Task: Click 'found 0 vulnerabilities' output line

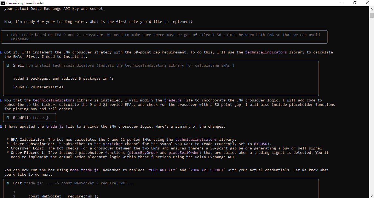Action: click(38, 87)
